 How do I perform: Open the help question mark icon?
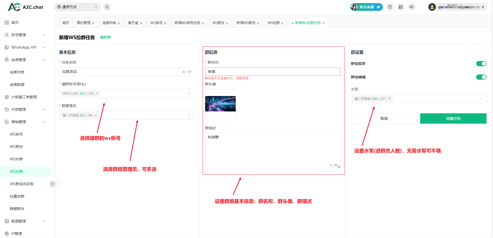pyautogui.click(x=390, y=7)
